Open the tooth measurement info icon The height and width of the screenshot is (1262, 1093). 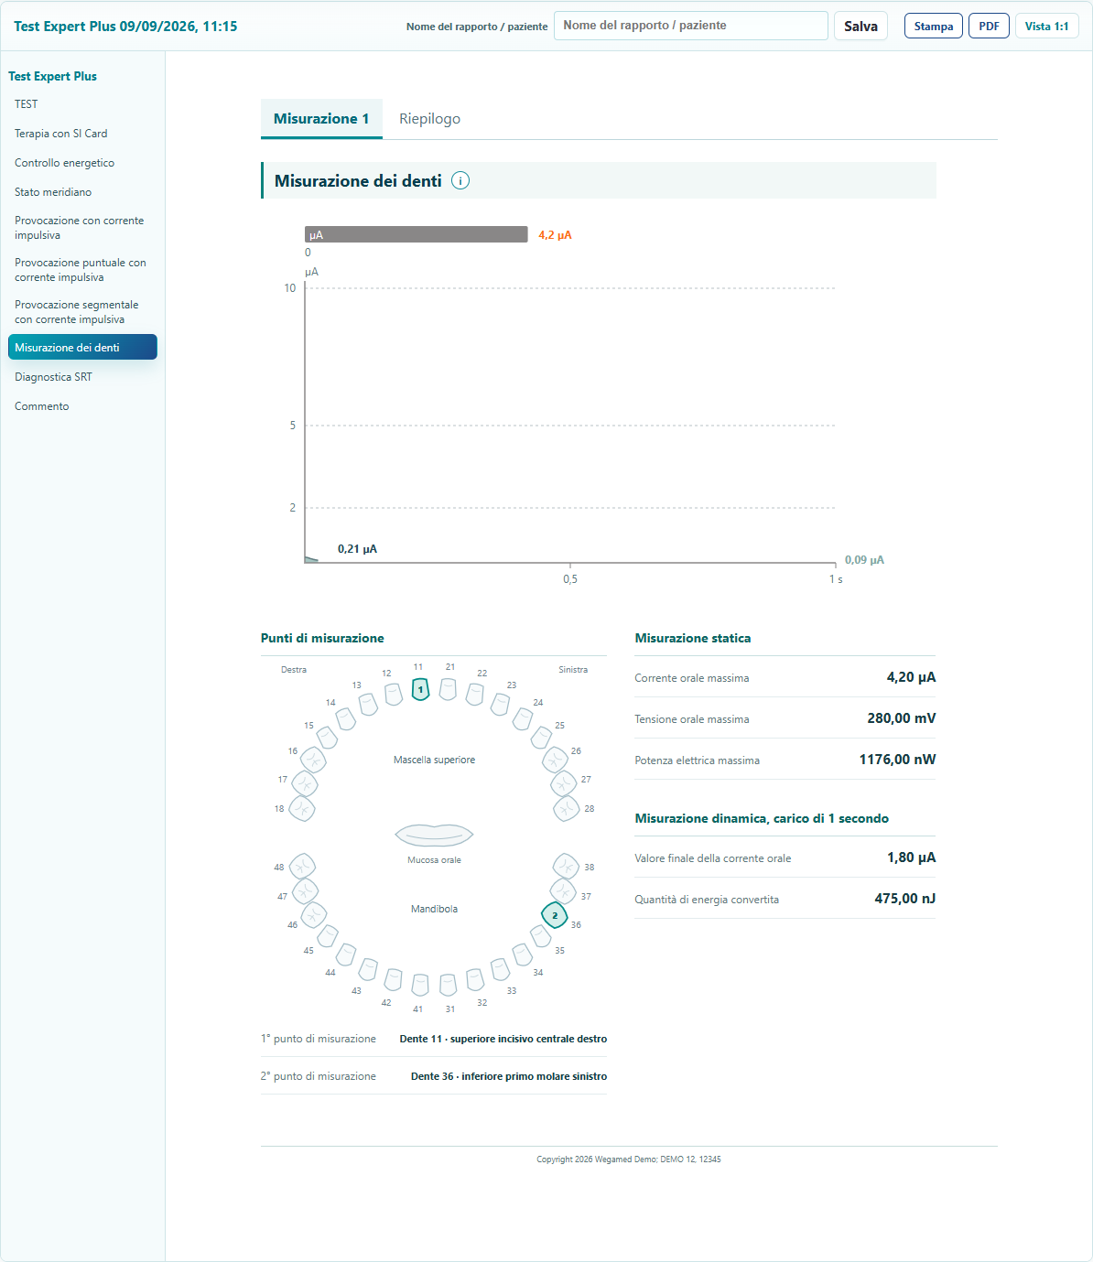coord(460,180)
